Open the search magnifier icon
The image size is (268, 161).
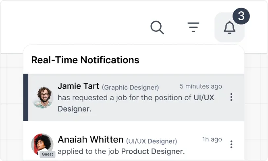157,27
